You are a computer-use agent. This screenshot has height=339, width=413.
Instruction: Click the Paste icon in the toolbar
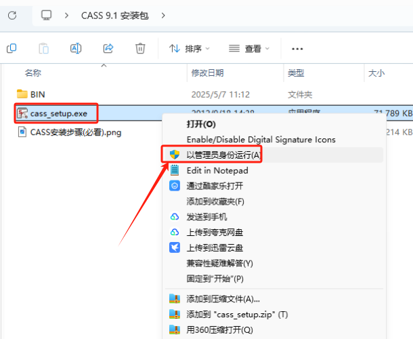pos(44,49)
